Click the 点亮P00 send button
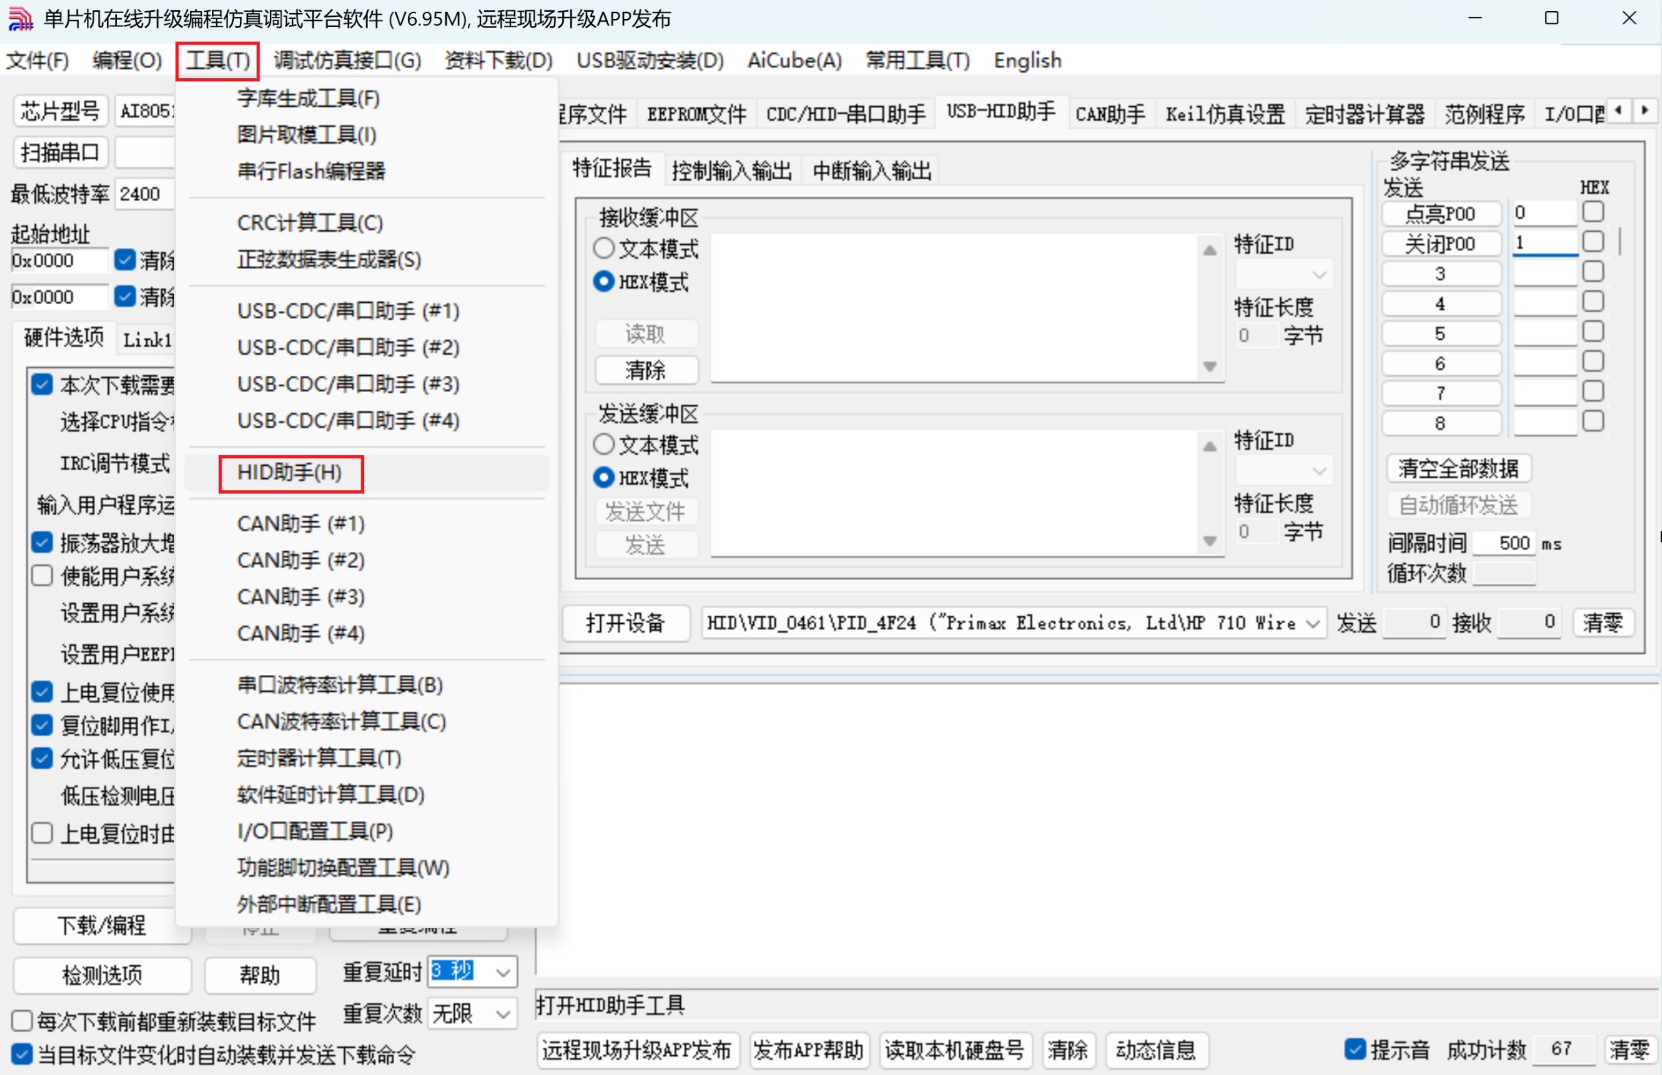This screenshot has height=1075, width=1662. pos(1441,214)
